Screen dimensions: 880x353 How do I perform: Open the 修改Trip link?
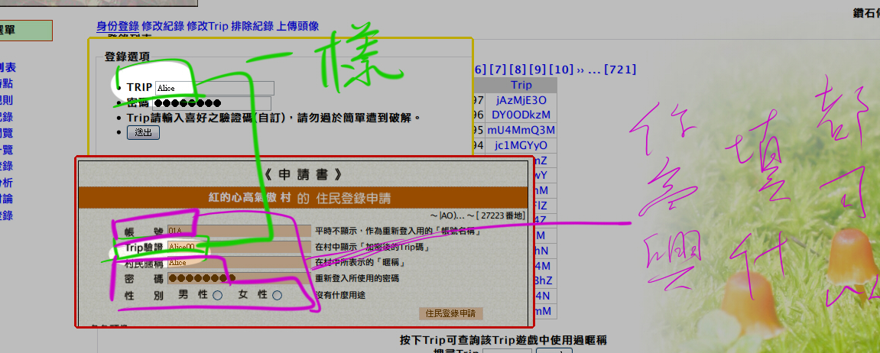[207, 26]
